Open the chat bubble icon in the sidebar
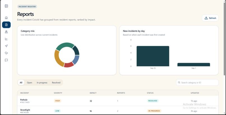This screenshot has width=226, height=115. click(6, 60)
